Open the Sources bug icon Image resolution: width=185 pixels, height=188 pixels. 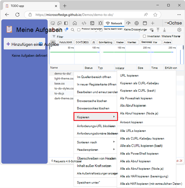100,23
